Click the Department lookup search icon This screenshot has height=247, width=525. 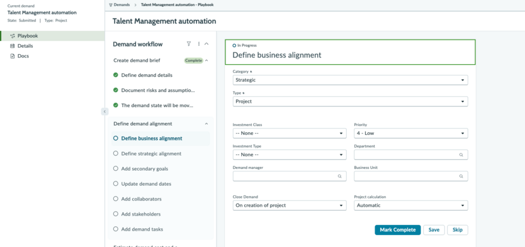click(461, 155)
